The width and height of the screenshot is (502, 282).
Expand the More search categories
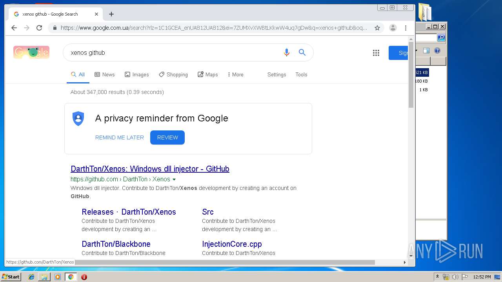coord(235,74)
